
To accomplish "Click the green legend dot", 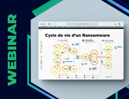I will tap(85, 78).
